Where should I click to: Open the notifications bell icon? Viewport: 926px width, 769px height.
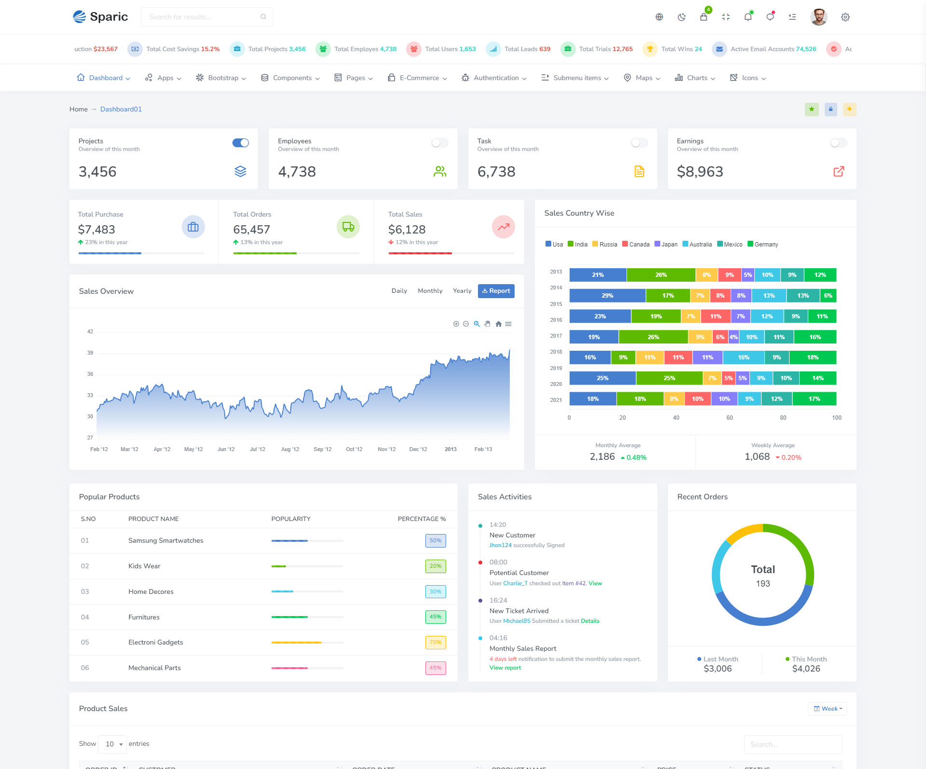[x=748, y=17]
